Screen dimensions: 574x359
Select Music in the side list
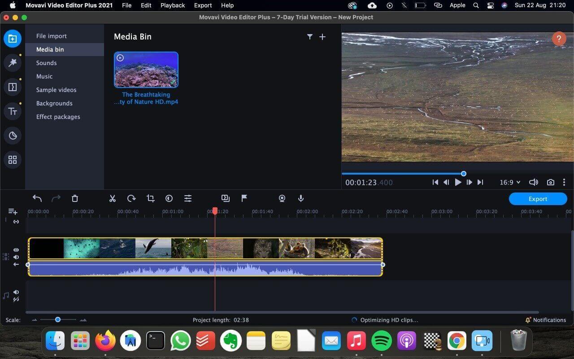(65, 76)
